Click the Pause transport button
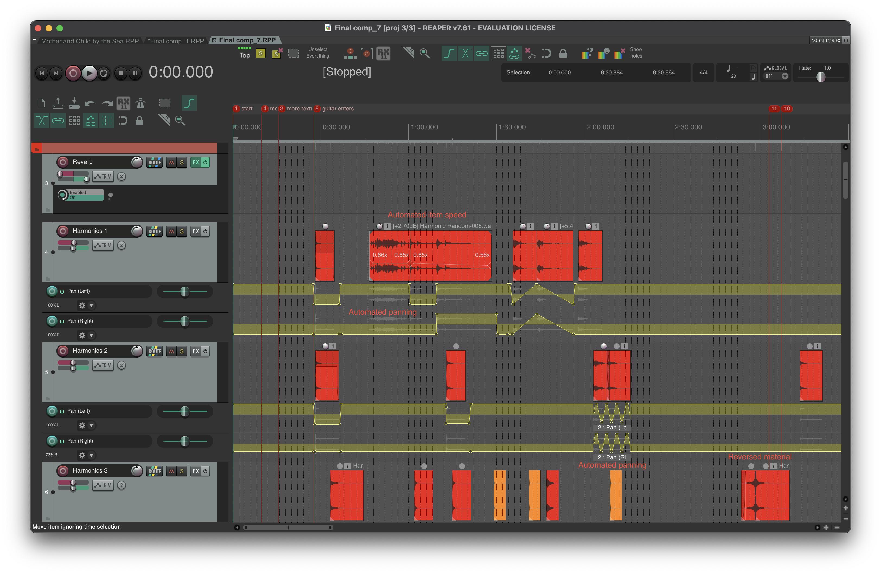 (135, 73)
